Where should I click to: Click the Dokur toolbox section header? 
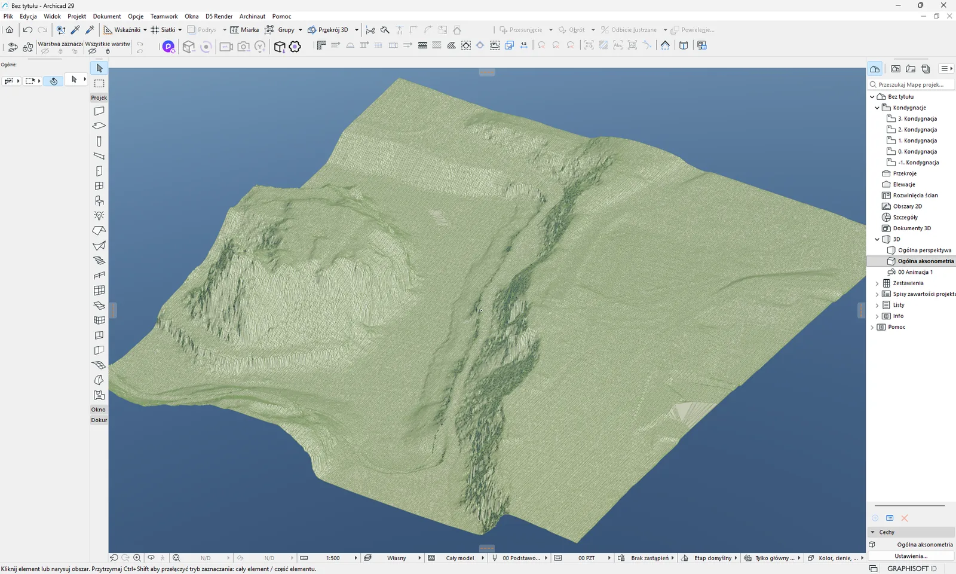tap(99, 420)
